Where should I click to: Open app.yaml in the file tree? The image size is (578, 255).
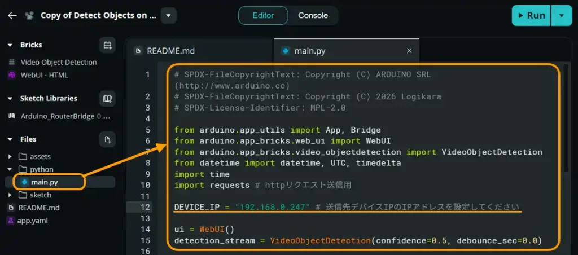click(32, 221)
